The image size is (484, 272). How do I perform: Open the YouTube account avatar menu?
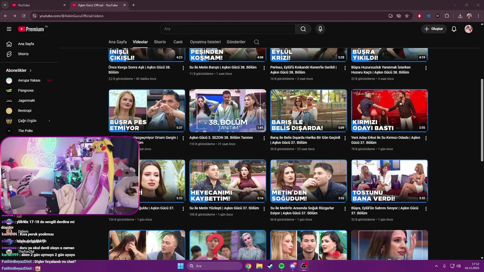click(468, 29)
